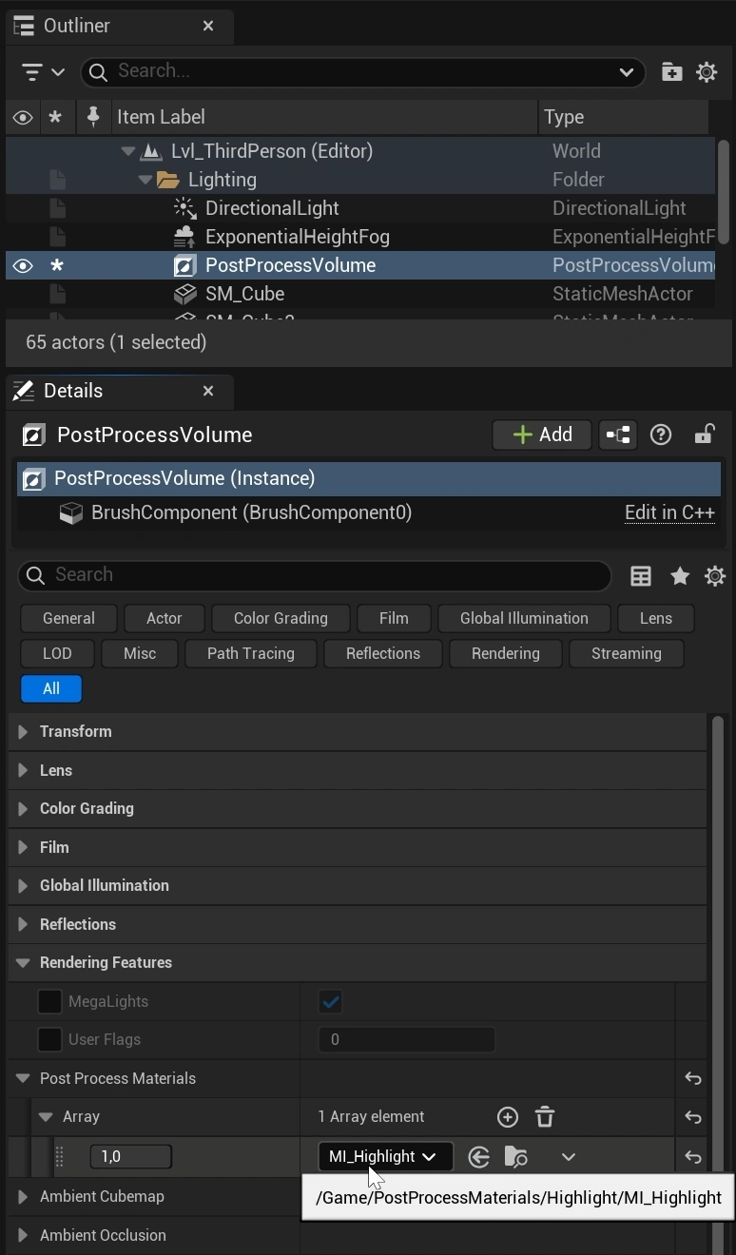Collapse the Lvl_ThirdPerson world tree node
This screenshot has height=1255, width=736.
(128, 151)
